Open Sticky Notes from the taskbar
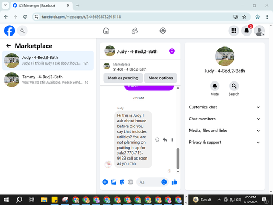 point(55,200)
